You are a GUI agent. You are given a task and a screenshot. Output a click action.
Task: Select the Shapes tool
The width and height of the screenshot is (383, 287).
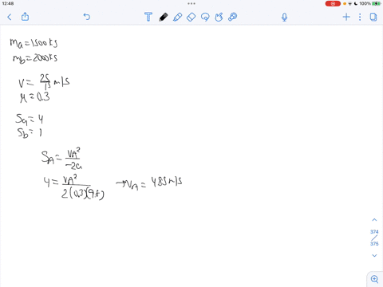219,17
